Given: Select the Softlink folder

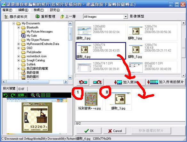Looking at the screenshot, I should coord(31,64).
